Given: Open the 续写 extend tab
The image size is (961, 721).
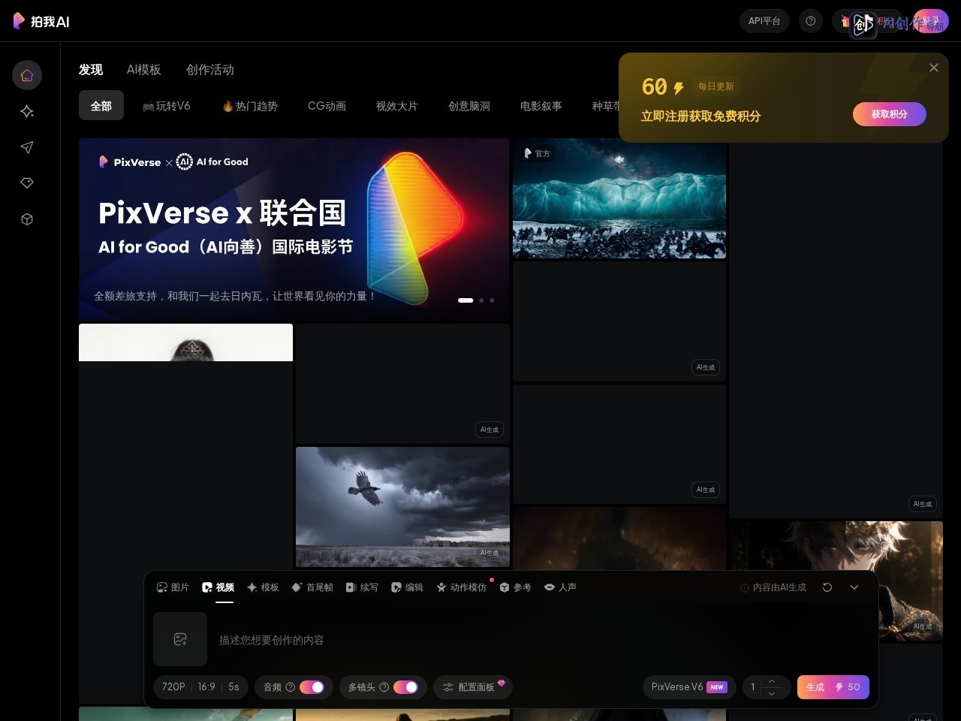Looking at the screenshot, I should point(362,587).
